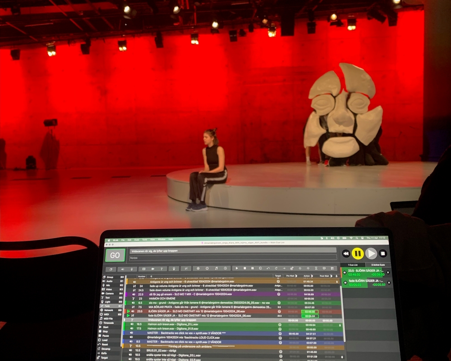Pause active cue 23.5 BJÖRN SÄGER JA

(x=345, y=272)
